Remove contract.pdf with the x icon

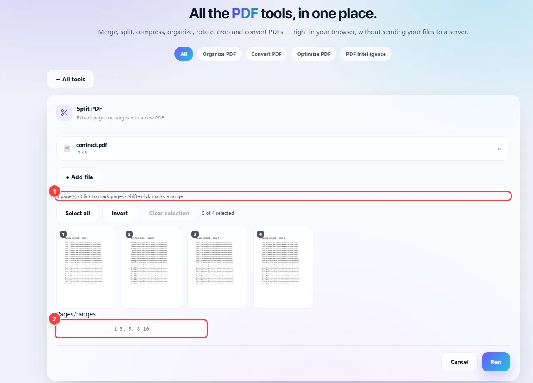499,149
